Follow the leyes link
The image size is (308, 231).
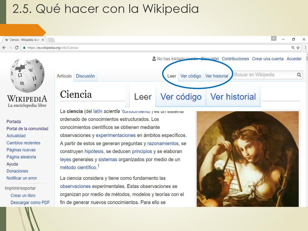65,159
